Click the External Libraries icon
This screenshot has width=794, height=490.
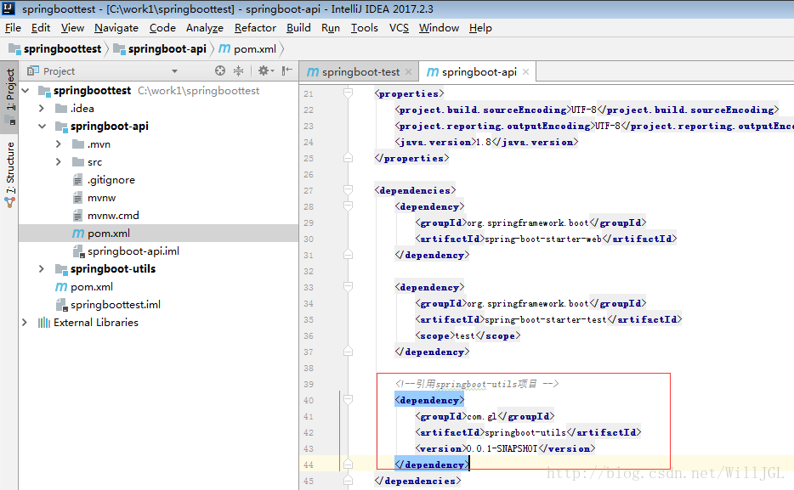(43, 323)
